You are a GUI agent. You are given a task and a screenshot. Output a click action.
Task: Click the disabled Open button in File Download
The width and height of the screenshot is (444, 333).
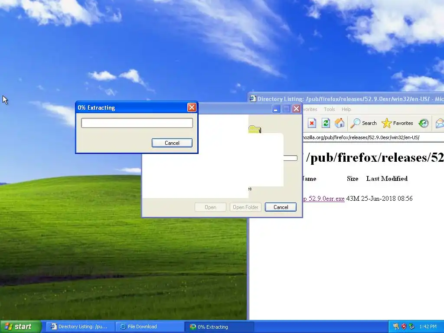point(210,207)
